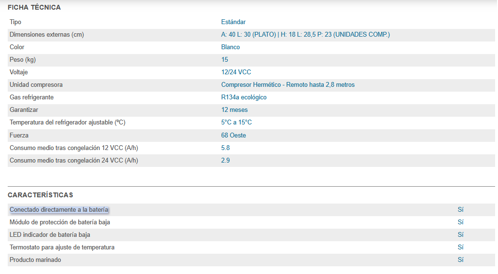Click 'Sí' next to 'LED indicador de batería baja'
This screenshot has height=274, width=498.
[460, 235]
